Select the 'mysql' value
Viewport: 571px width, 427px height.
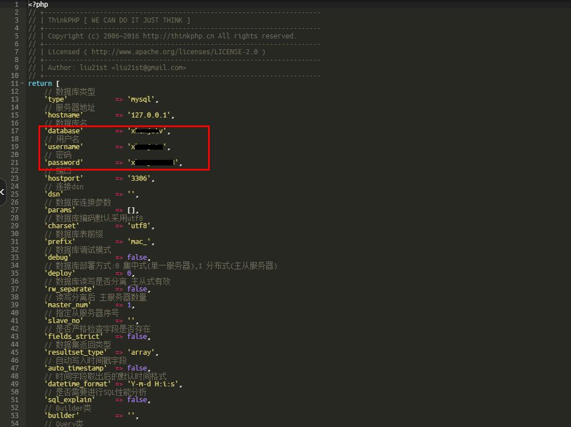click(x=141, y=99)
